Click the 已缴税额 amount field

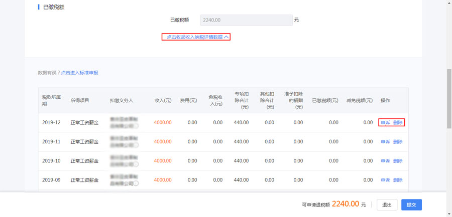(246, 20)
